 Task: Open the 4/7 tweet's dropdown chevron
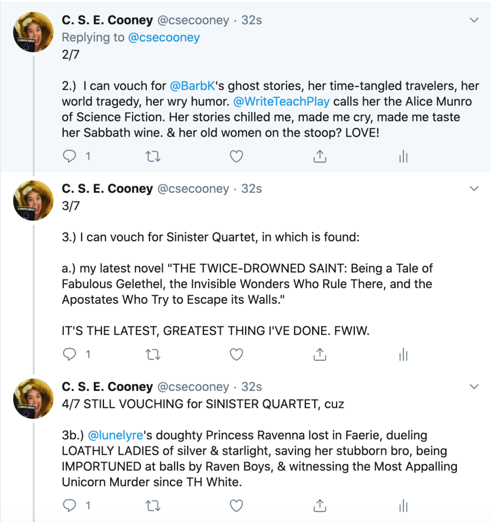tap(474, 386)
